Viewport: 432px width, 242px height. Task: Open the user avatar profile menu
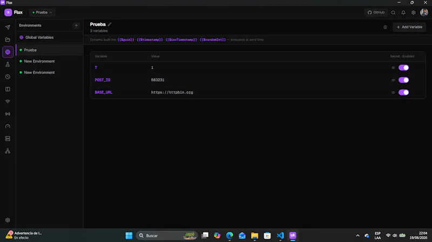[424, 12]
